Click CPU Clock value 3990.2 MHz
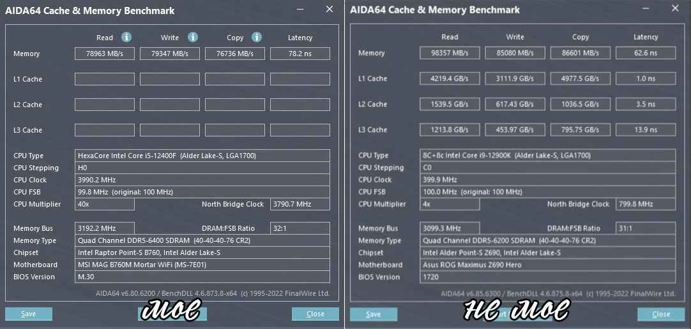This screenshot has height=329, width=691. 202,180
